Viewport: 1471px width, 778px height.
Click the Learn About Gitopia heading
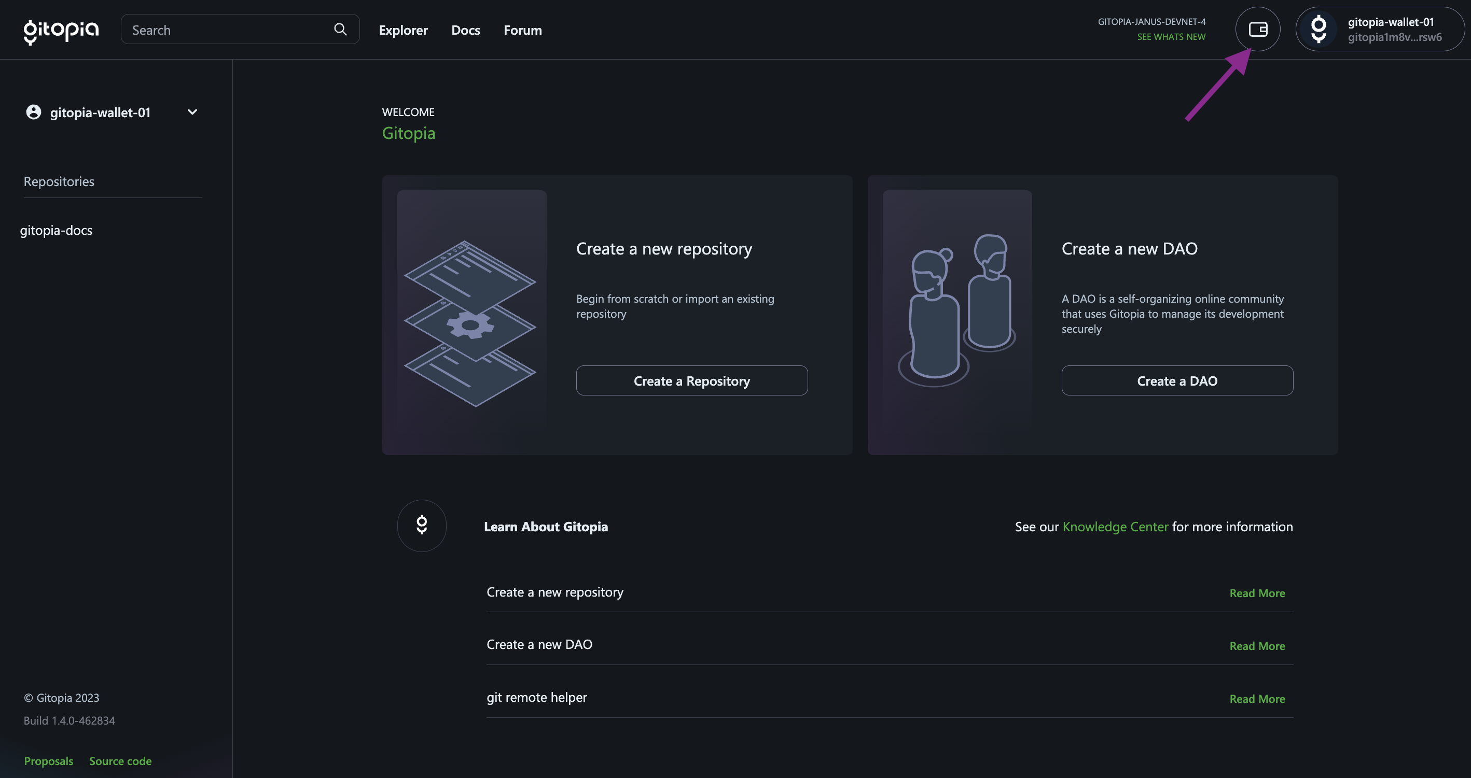click(x=546, y=526)
